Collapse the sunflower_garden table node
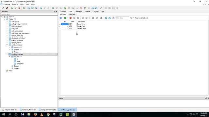This screenshot has width=209, height=117. coord(7,54)
